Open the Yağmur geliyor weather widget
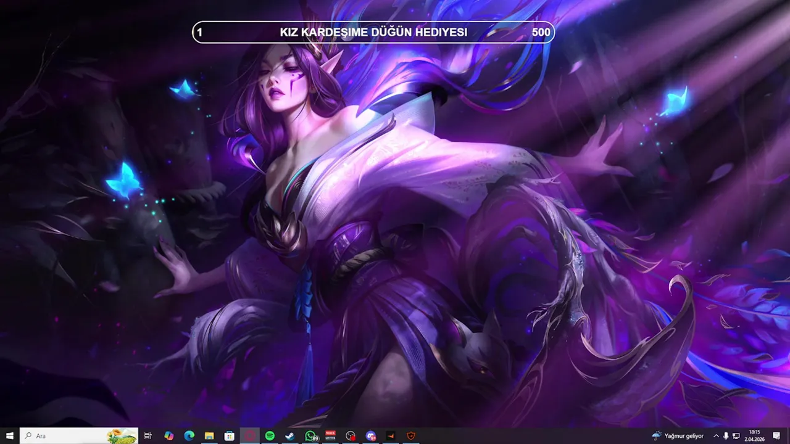 coord(677,436)
